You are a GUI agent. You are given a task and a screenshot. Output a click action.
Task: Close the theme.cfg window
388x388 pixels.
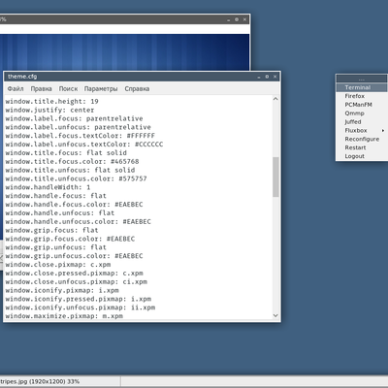pyautogui.click(x=275, y=77)
